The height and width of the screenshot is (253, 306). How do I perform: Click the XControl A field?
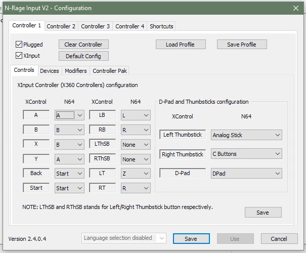coord(36,115)
